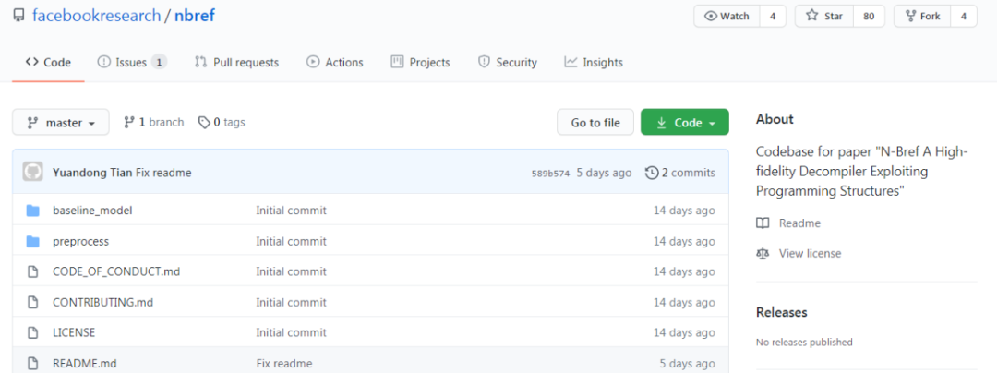This screenshot has height=373, width=997.
Task: Open the Insights tab
Action: coord(594,63)
